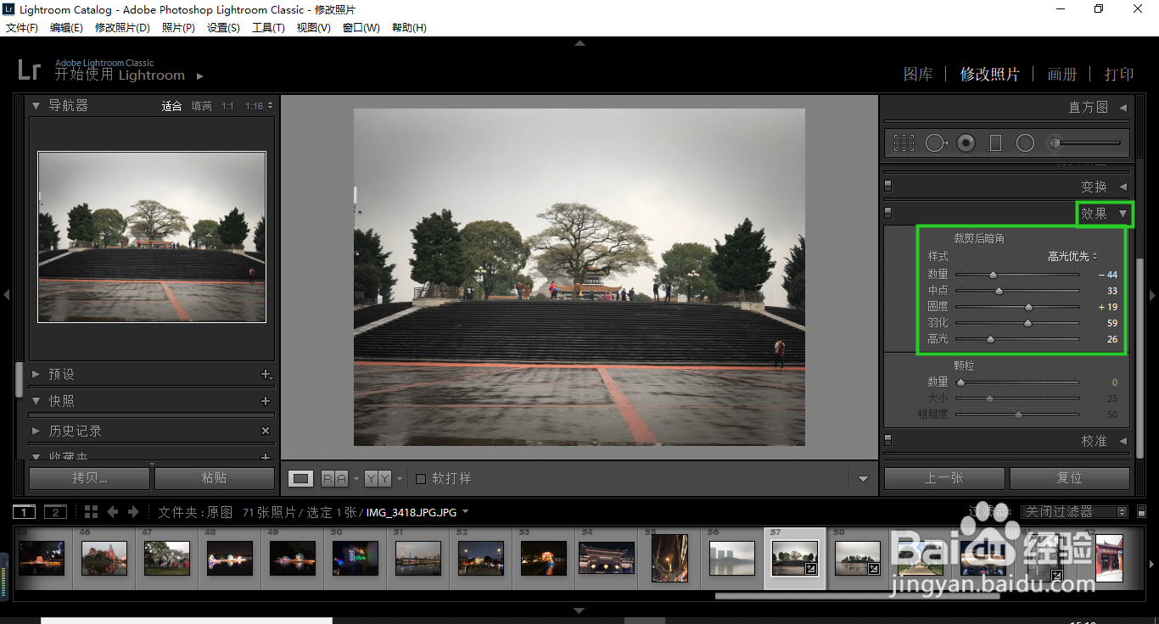Collapse the Effects panel triangle
Image resolution: width=1159 pixels, height=624 pixels.
[x=1123, y=214]
